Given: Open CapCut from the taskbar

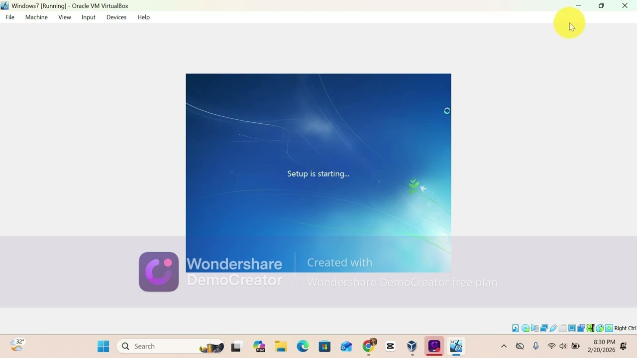Looking at the screenshot, I should click(391, 346).
